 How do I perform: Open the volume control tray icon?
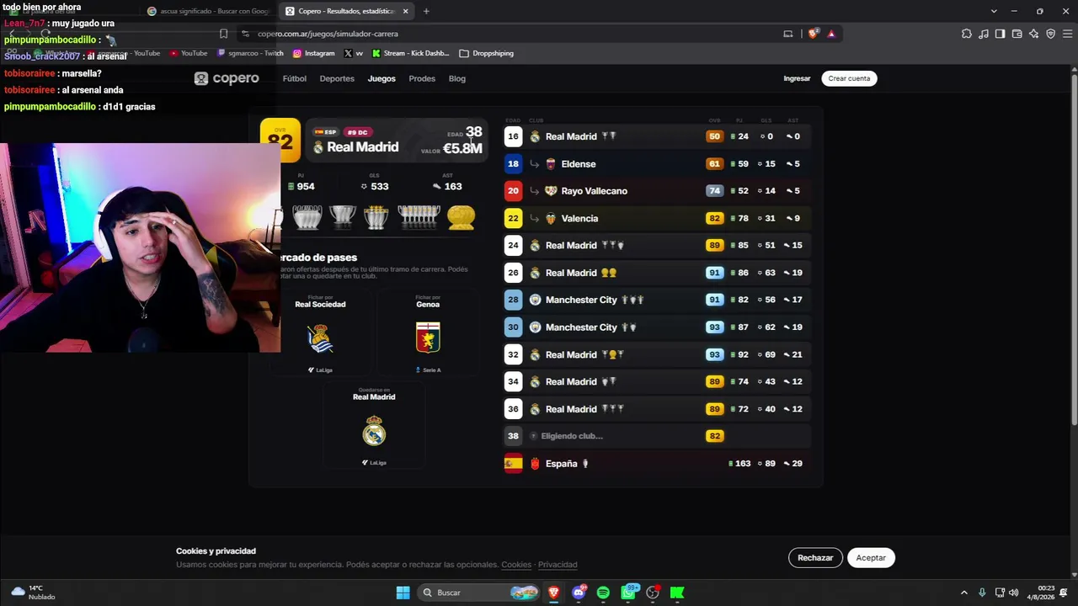(1013, 593)
